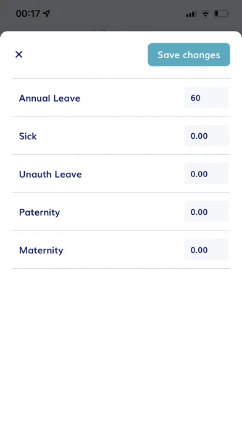
Task: Edit the Paternity value field
Action: [207, 211]
